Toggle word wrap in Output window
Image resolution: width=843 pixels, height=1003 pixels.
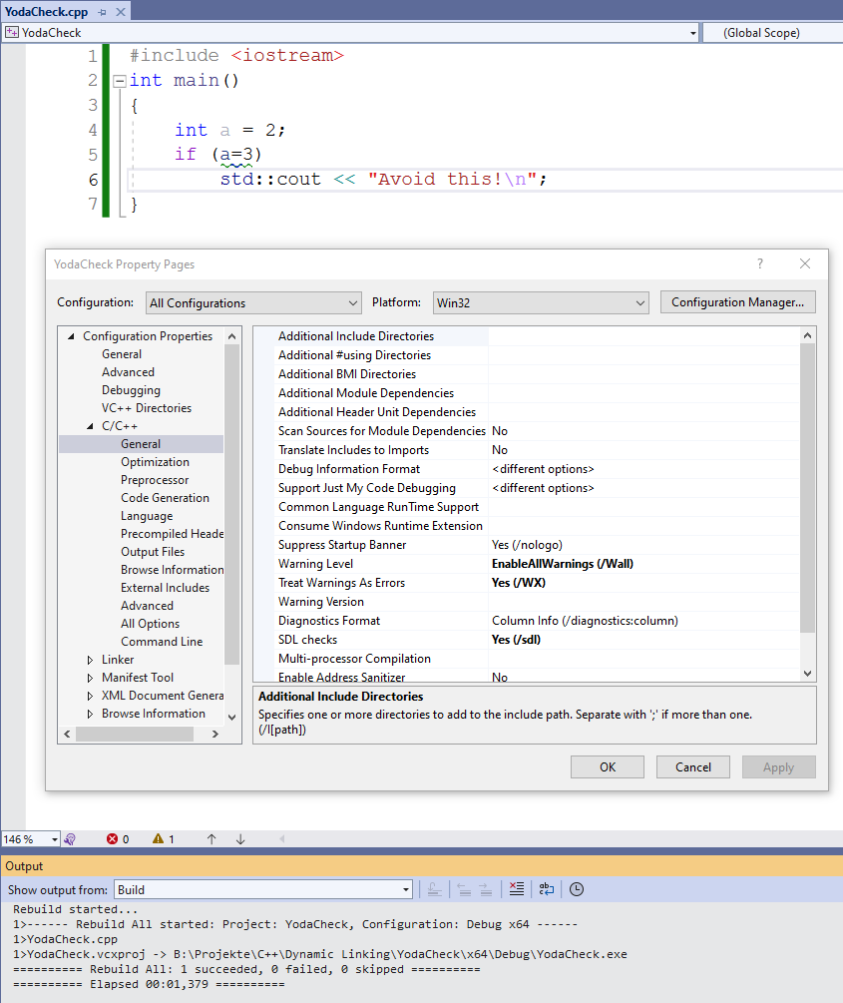click(x=547, y=889)
